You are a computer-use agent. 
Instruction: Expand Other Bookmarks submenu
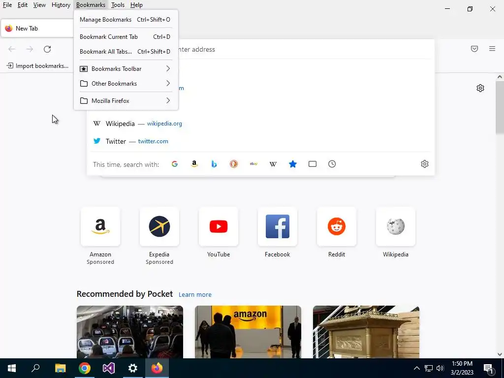pos(126,84)
